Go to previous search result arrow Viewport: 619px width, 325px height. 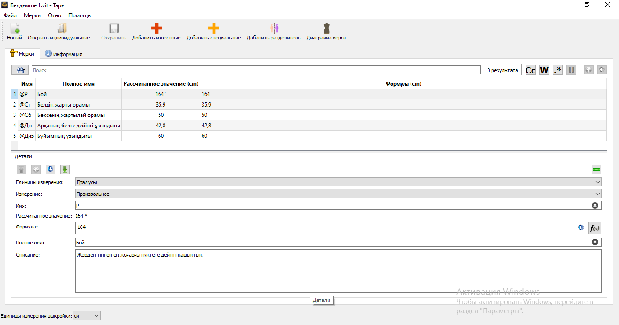[588, 70]
